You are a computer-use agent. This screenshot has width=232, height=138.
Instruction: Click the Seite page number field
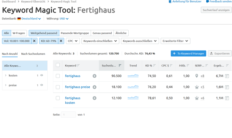[x=68, y=114]
